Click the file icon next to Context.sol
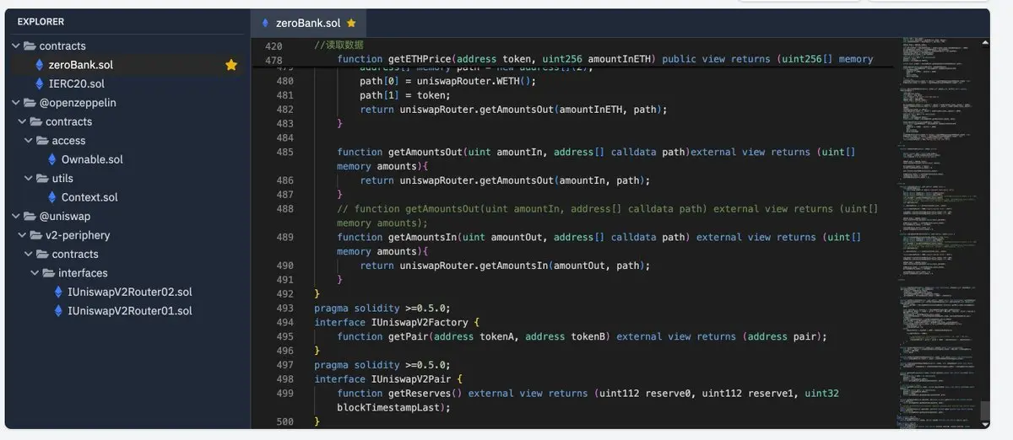This screenshot has width=1013, height=440. tap(52, 197)
